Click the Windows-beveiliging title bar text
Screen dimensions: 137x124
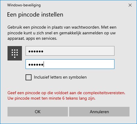pyautogui.click(x=24, y=5)
